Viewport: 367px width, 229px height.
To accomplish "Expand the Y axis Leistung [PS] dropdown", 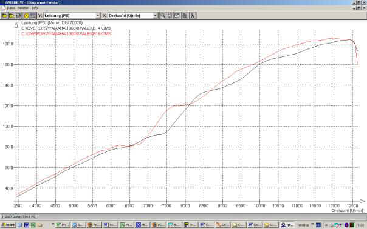I will pyautogui.click(x=98, y=16).
